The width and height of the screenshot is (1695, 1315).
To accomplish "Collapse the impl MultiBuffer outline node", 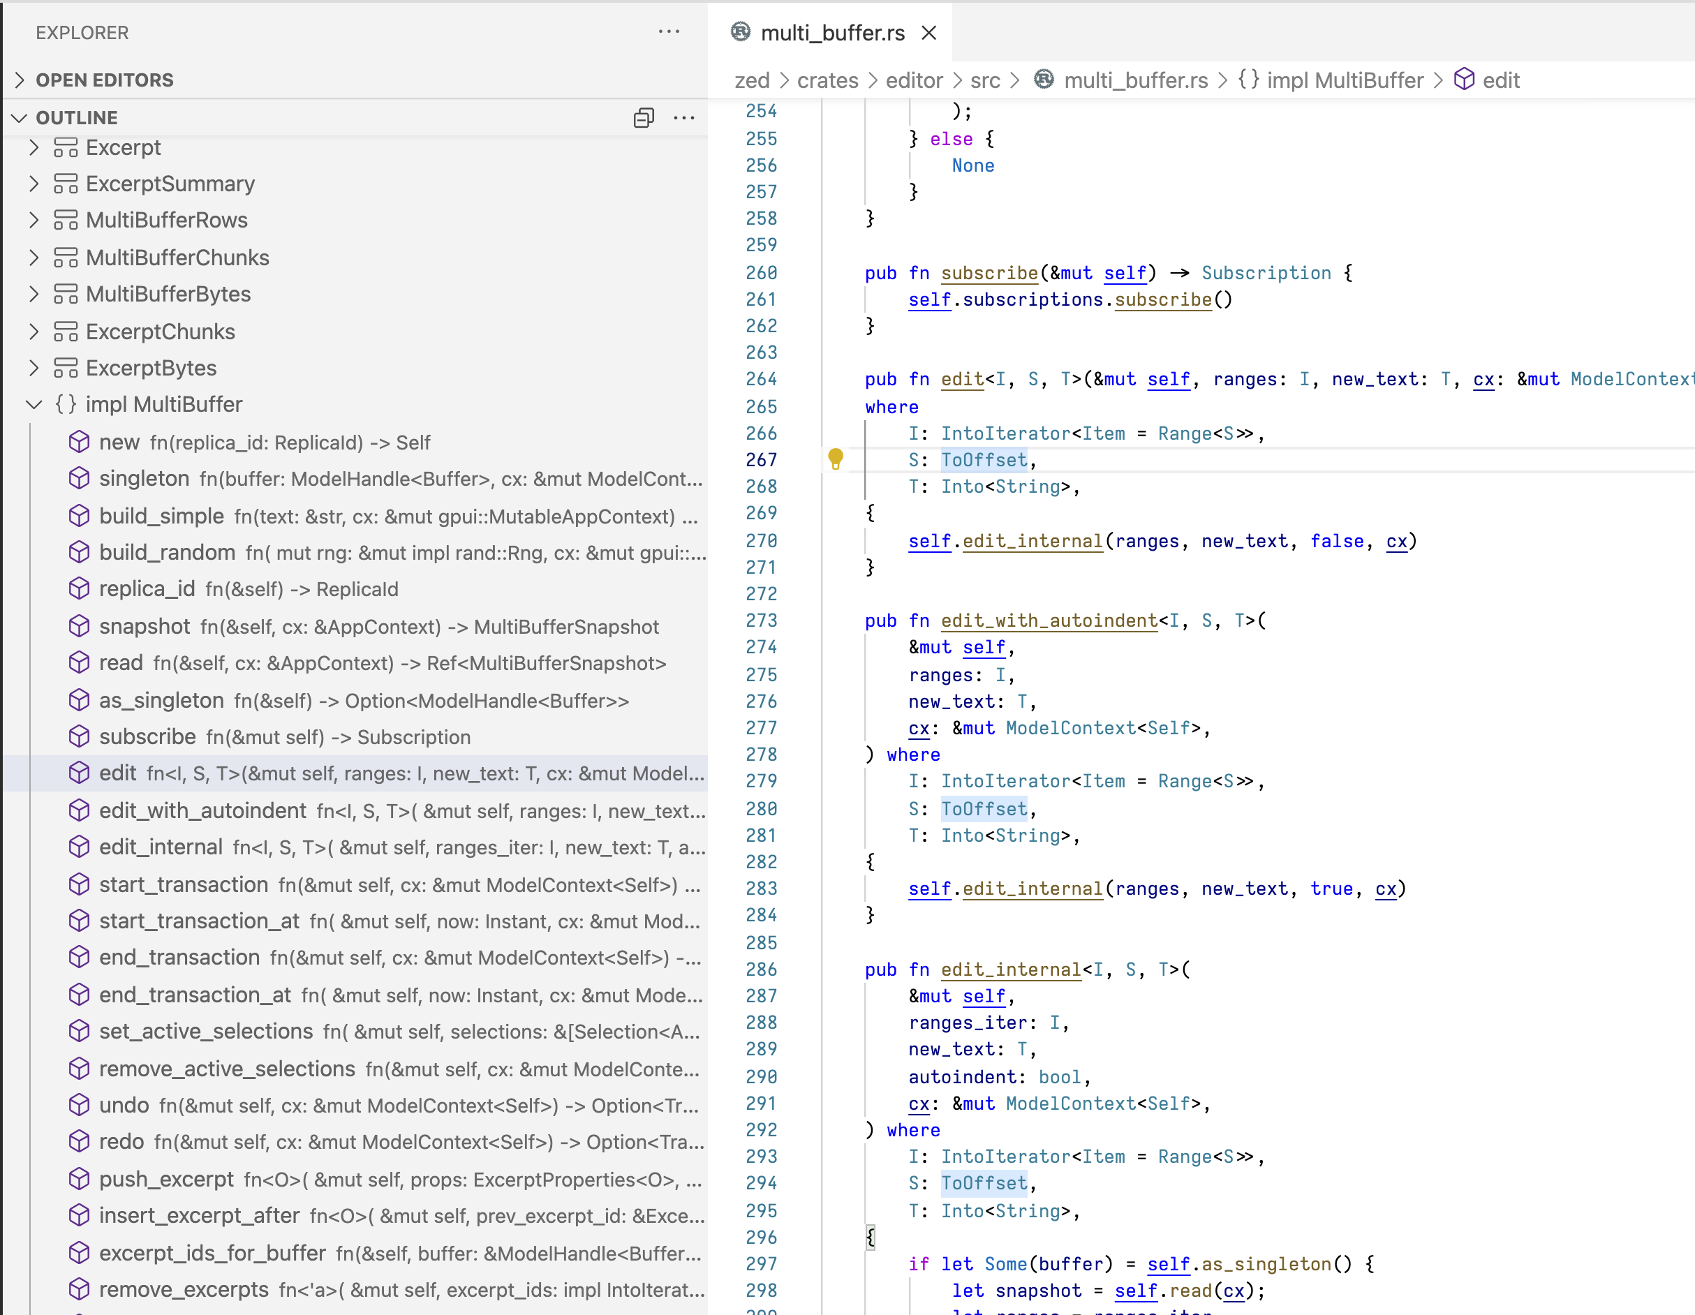I will pyautogui.click(x=34, y=404).
